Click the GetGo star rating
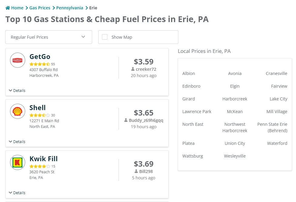 point(40,64)
